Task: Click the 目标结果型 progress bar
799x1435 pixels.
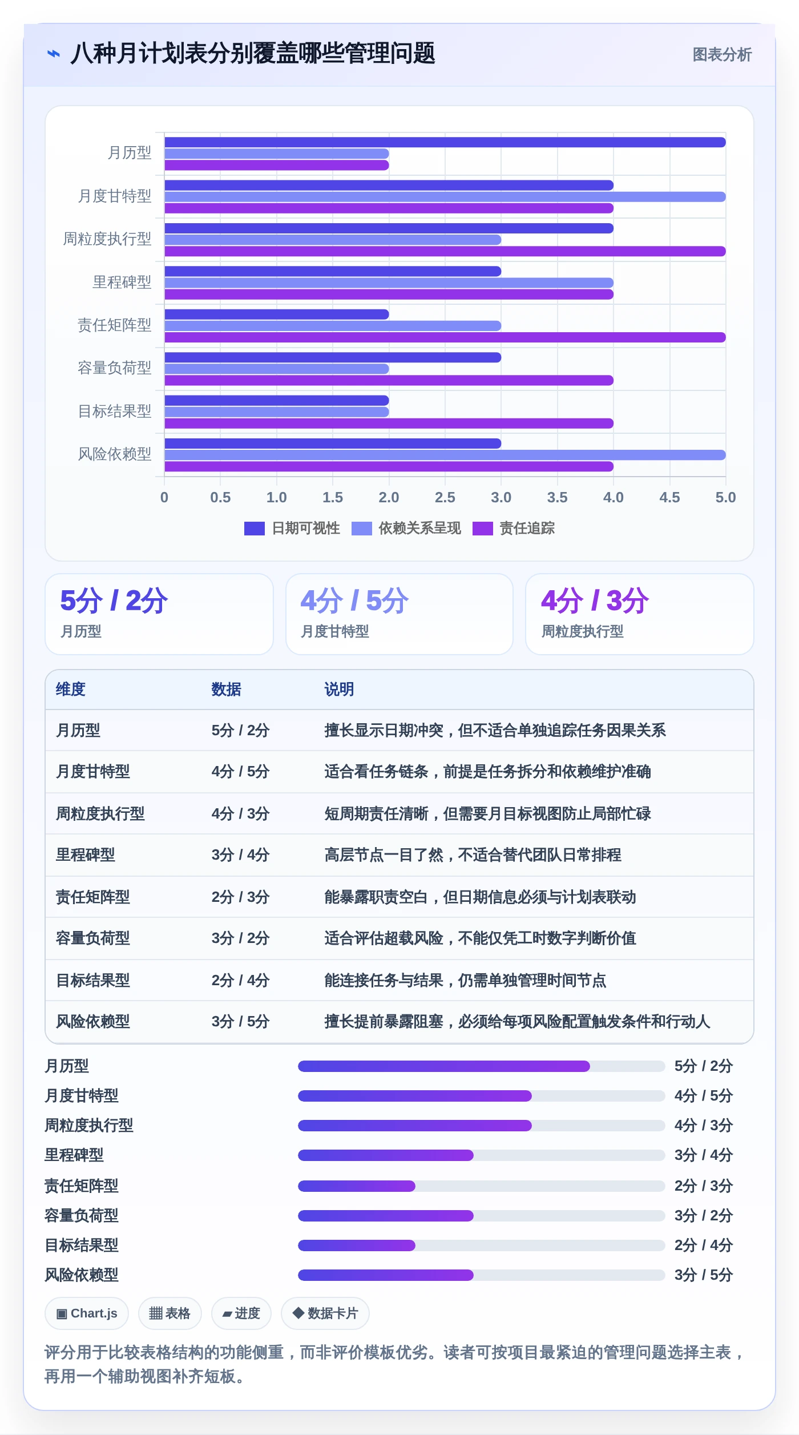Action: (x=481, y=1245)
